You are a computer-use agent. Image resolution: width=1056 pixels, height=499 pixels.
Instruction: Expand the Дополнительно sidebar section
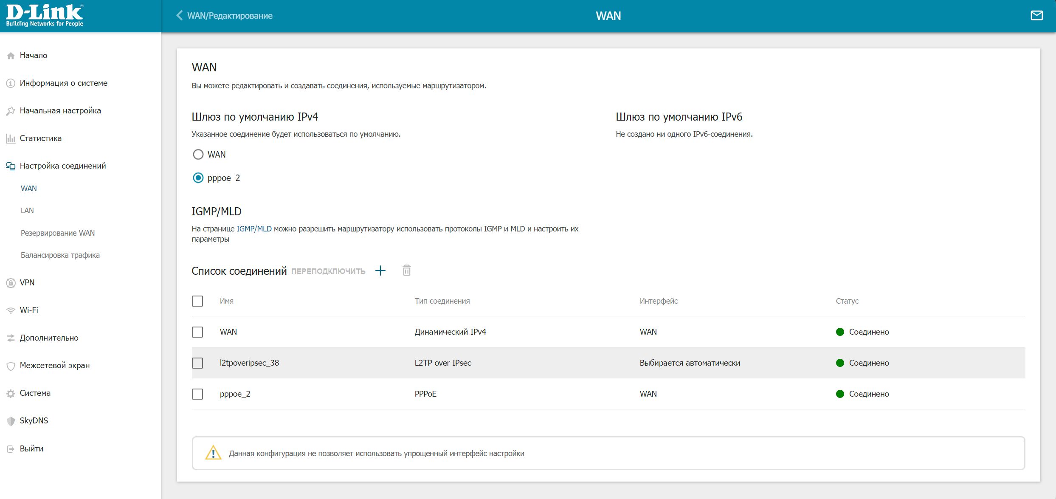tap(49, 338)
